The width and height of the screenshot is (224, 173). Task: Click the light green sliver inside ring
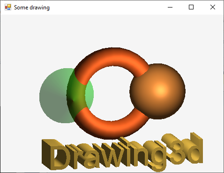[90, 95]
